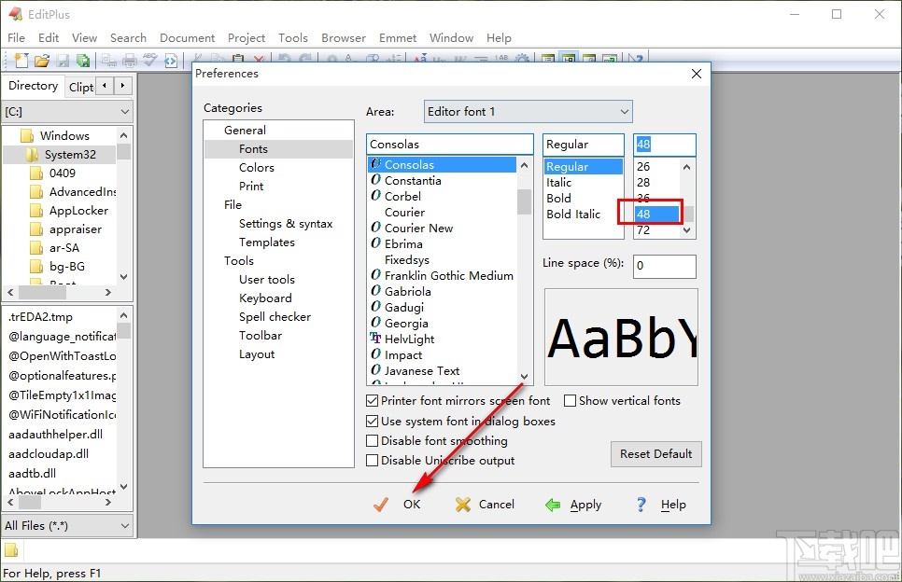Uncheck Printer font mirrors screen font
Viewport: 902px width, 582px height.
click(x=373, y=400)
